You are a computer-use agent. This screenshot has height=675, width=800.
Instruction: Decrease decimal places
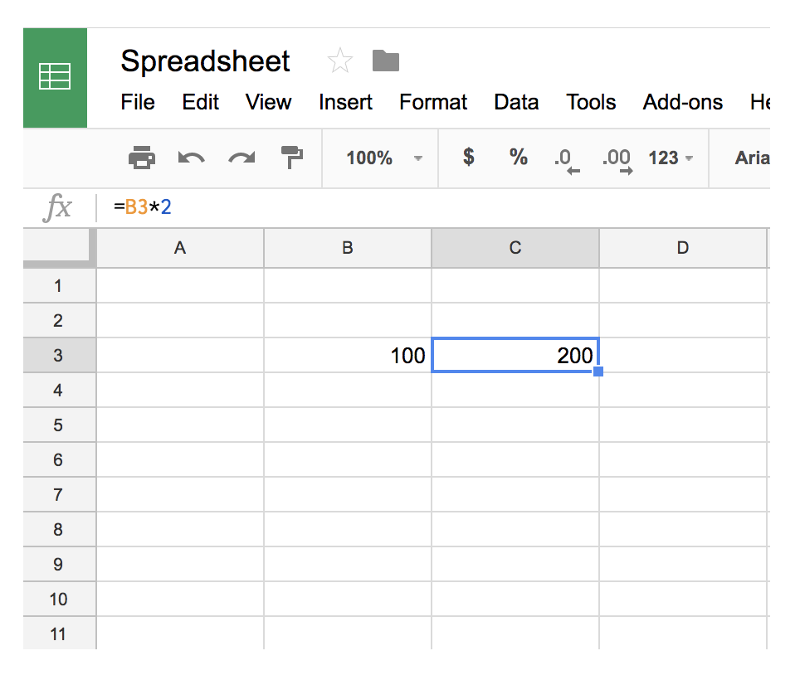coord(566,159)
